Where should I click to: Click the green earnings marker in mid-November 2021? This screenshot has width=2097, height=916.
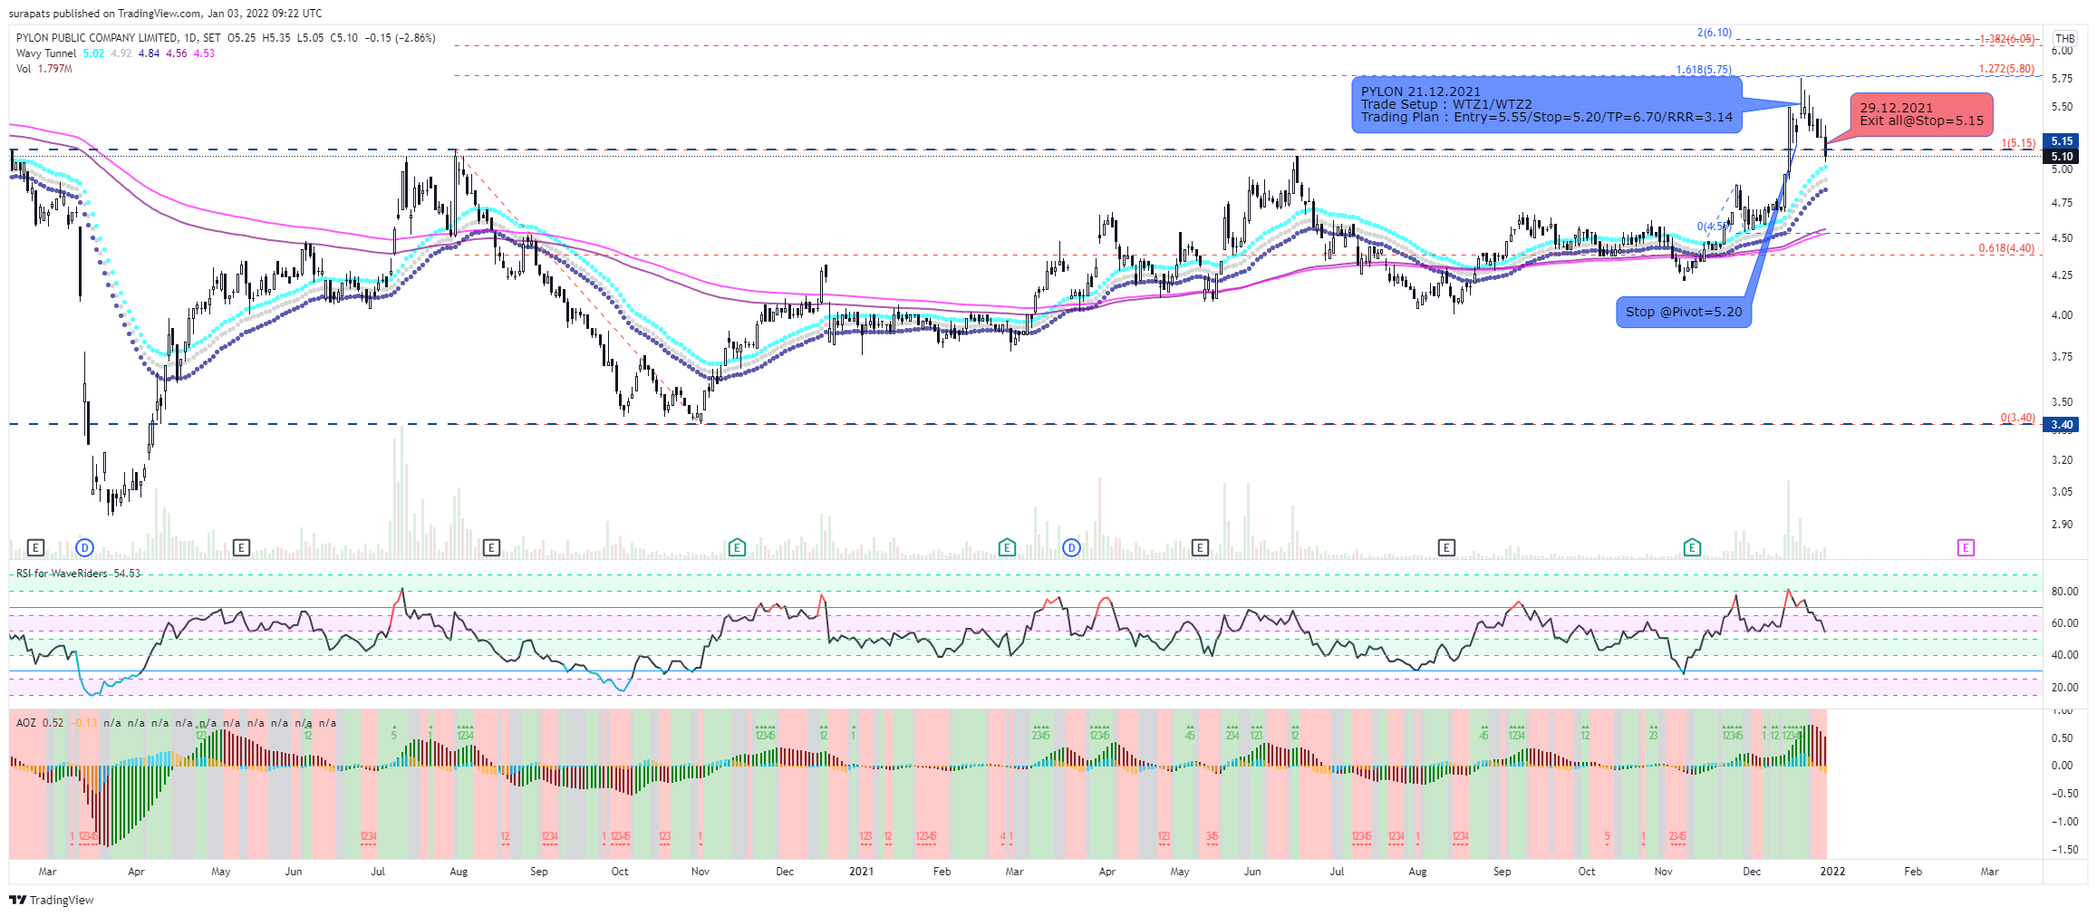(x=1692, y=547)
